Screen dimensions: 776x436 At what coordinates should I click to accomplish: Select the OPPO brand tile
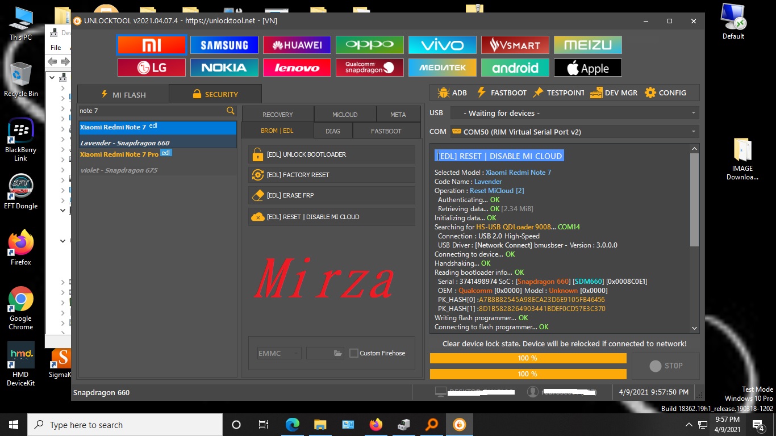point(370,45)
